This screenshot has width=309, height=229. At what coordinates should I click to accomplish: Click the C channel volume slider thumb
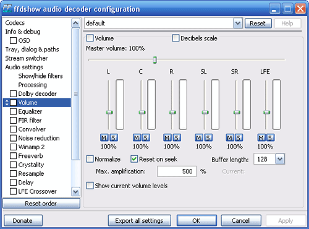point(142,112)
